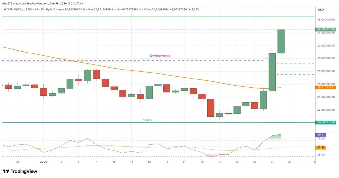Select the purple Resistenza text label
The height and width of the screenshot is (178, 339).
coord(160,56)
